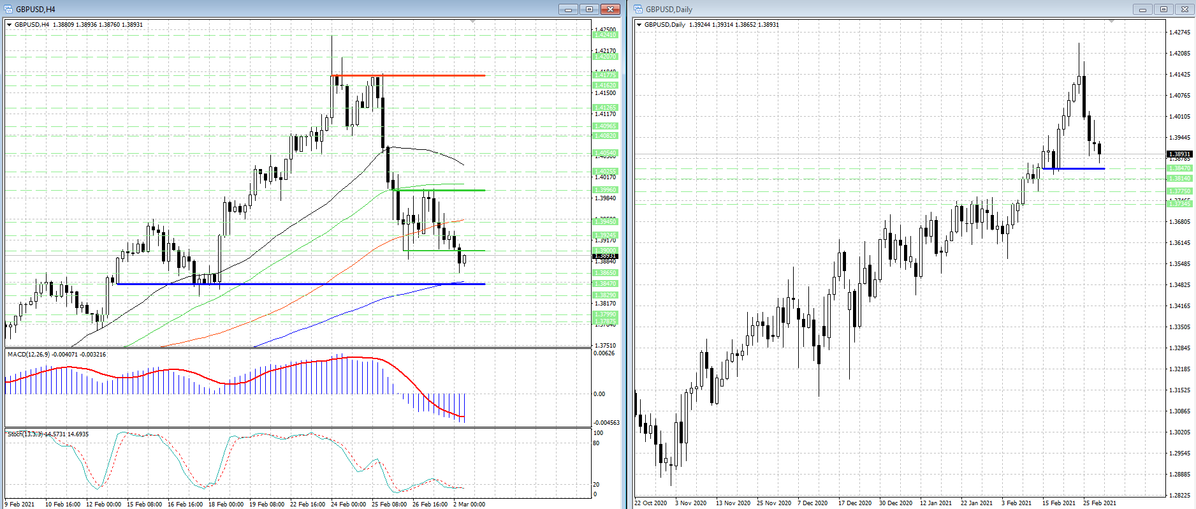Select the blue horizontal line on Daily chart
The height and width of the screenshot is (509, 1196).
[1077, 168]
